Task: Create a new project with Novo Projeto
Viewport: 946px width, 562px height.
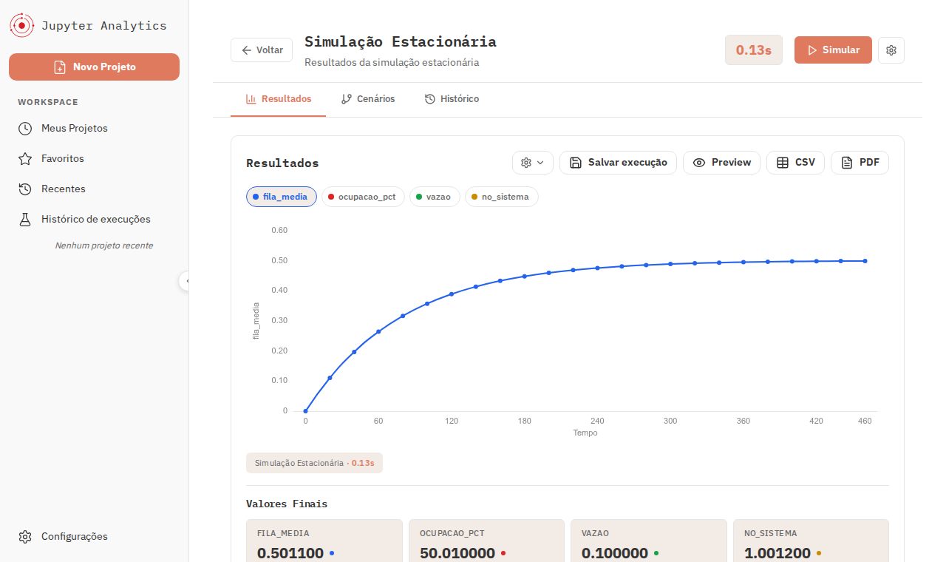Action: coord(94,67)
